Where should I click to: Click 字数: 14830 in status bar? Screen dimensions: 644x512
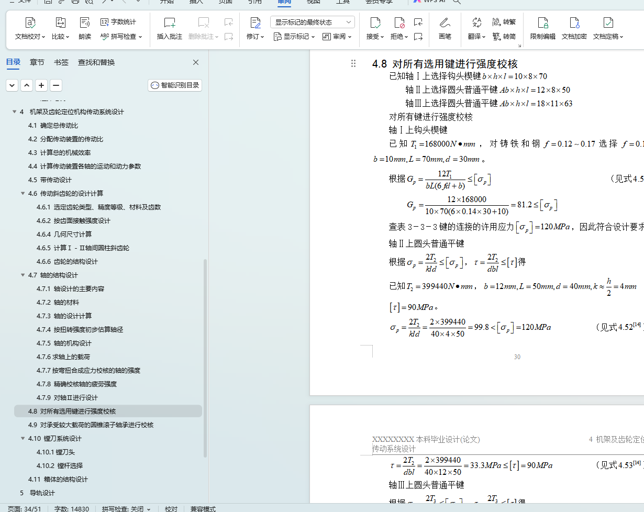[x=71, y=508]
